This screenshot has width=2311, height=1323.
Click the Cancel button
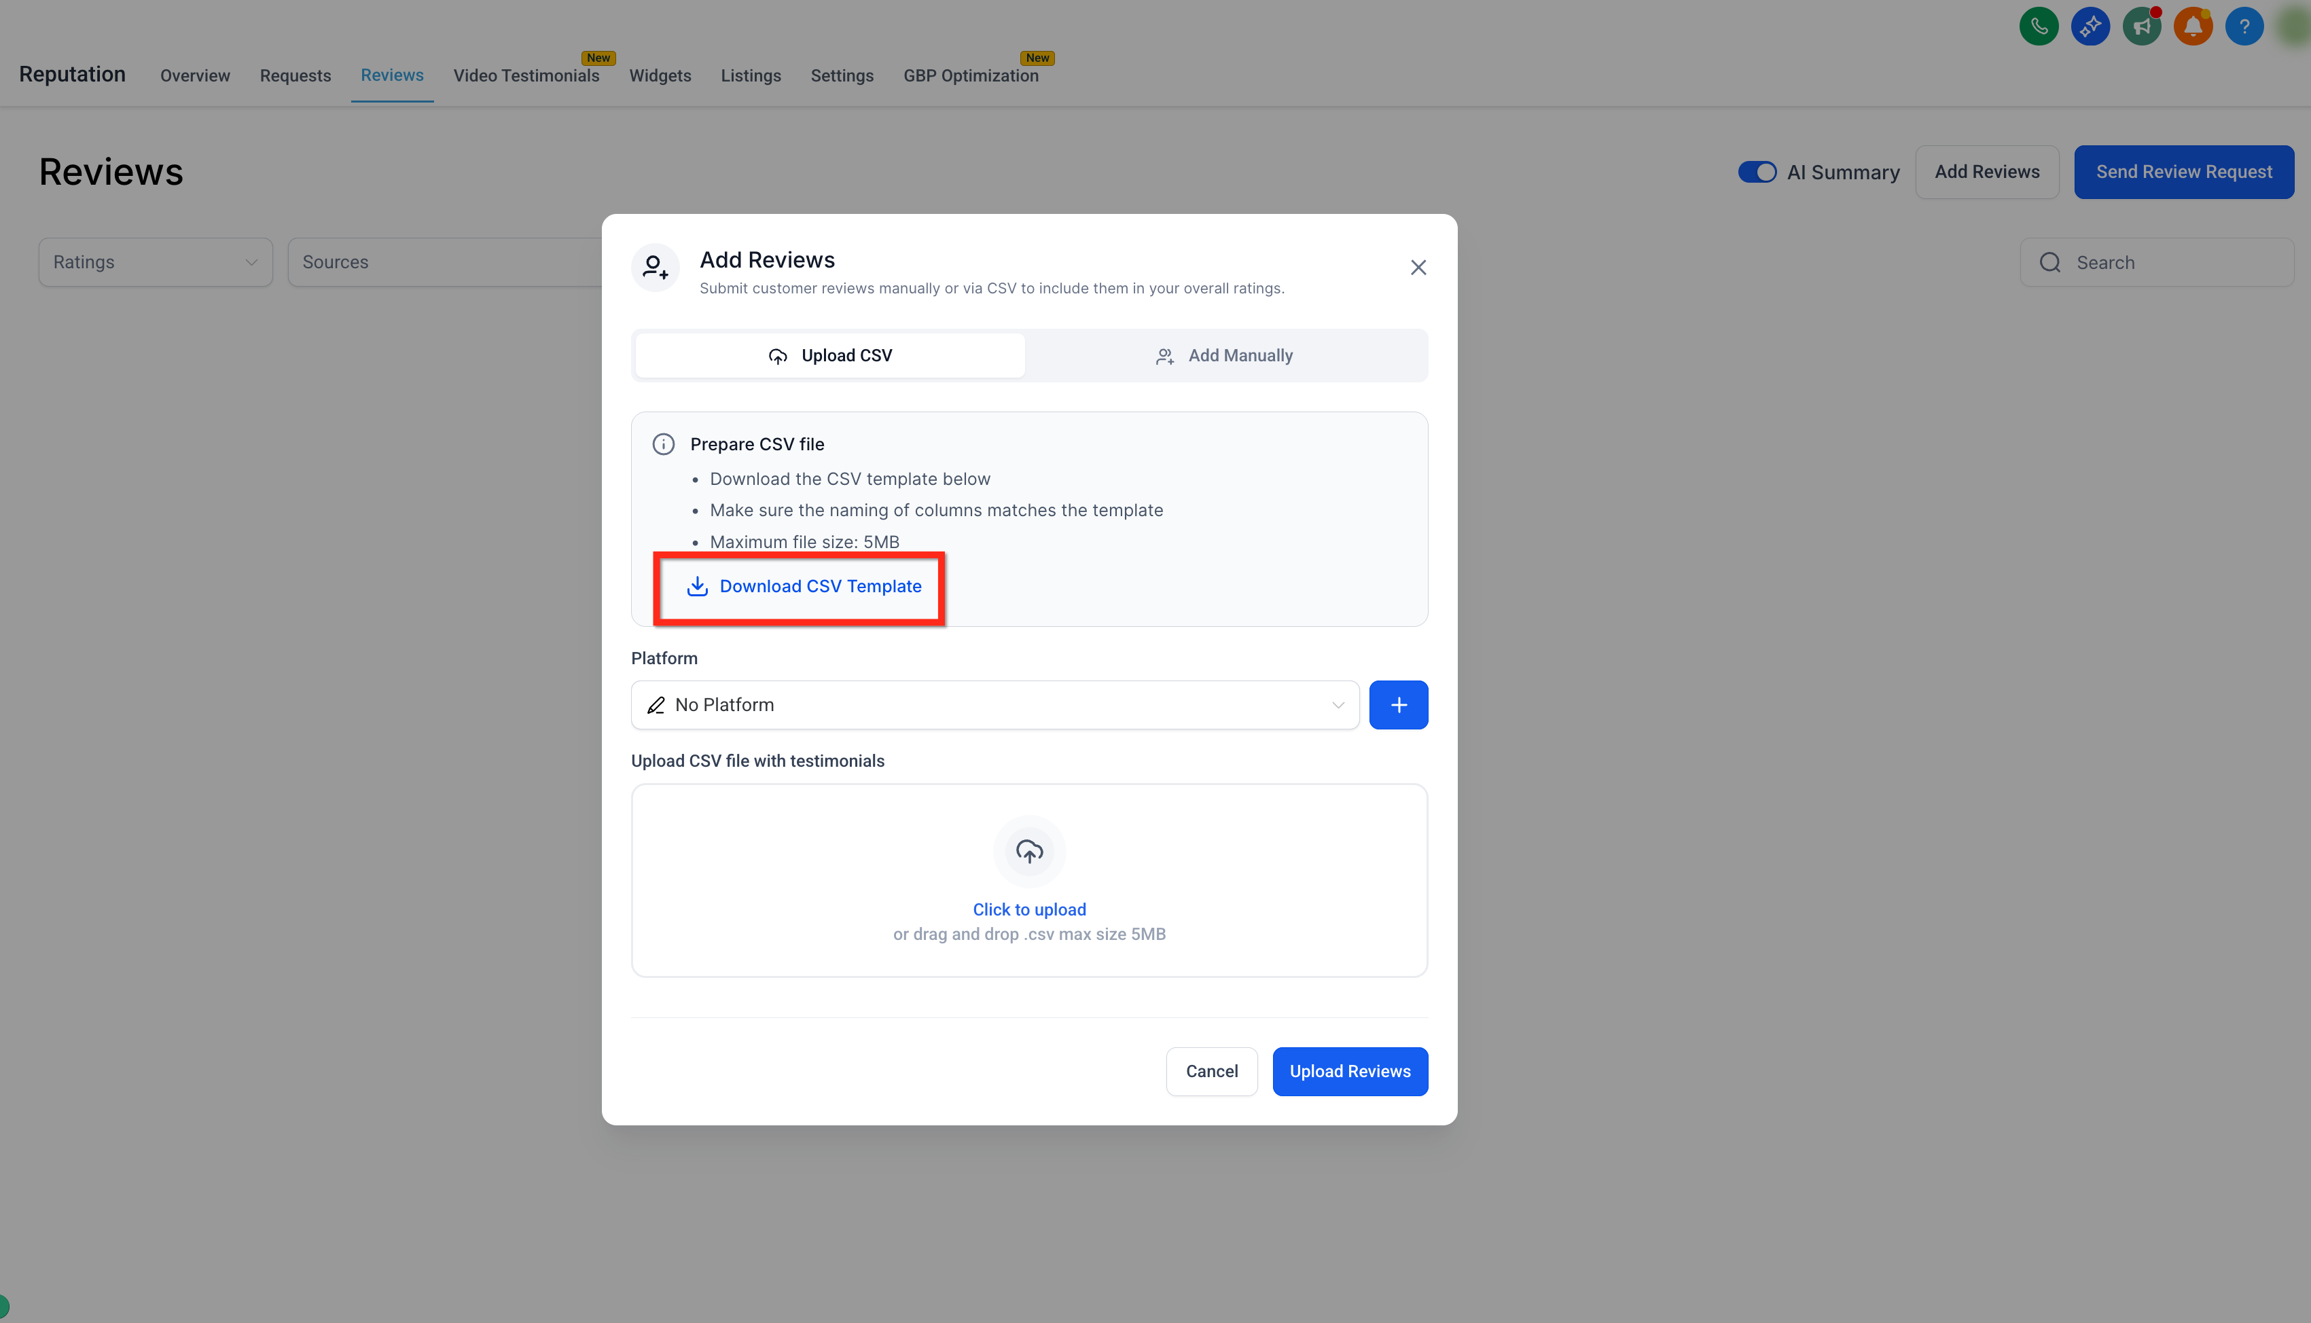click(x=1211, y=1071)
